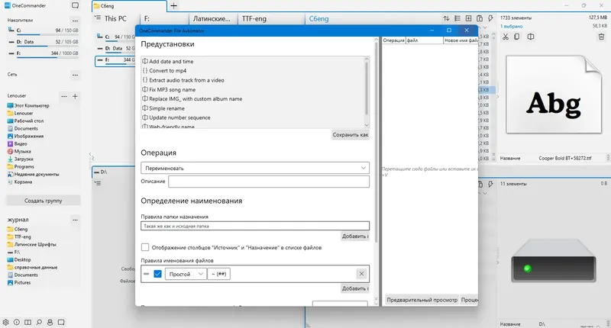Click the new item plus-box icon in toolbar
Image resolution: width=611 pixels, height=328 pixels.
pos(468,18)
